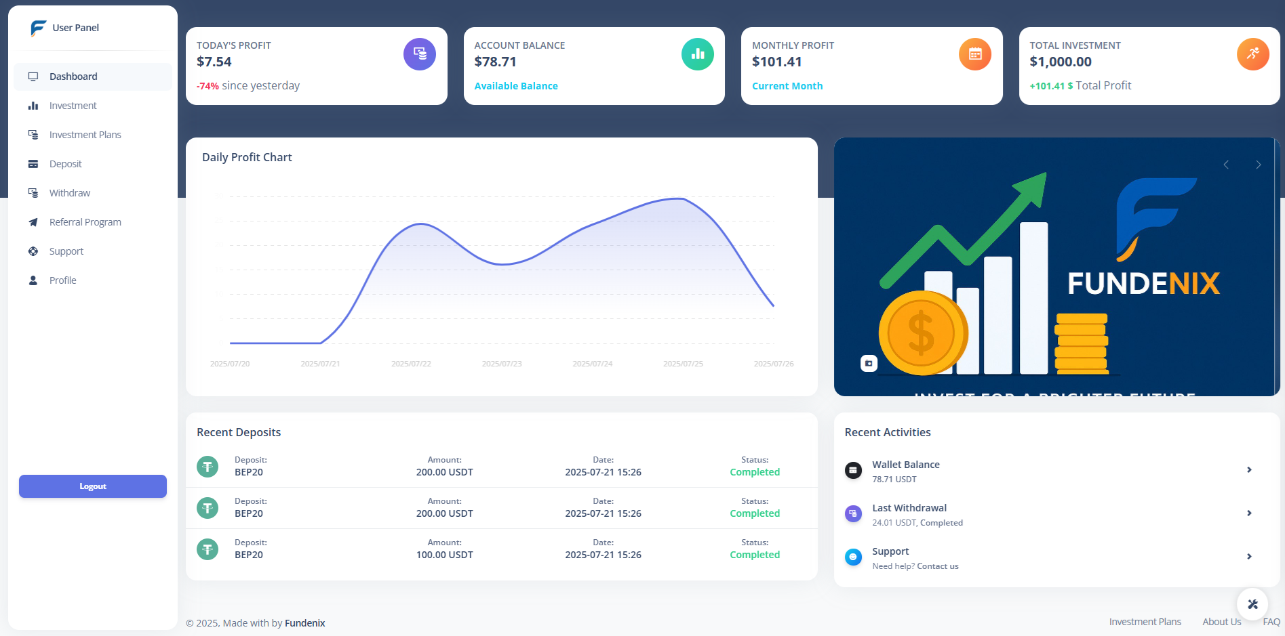
Task: Click the purple Today's Profit card icon
Action: coord(420,54)
